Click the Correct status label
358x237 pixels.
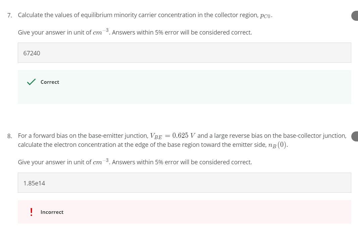pos(50,82)
